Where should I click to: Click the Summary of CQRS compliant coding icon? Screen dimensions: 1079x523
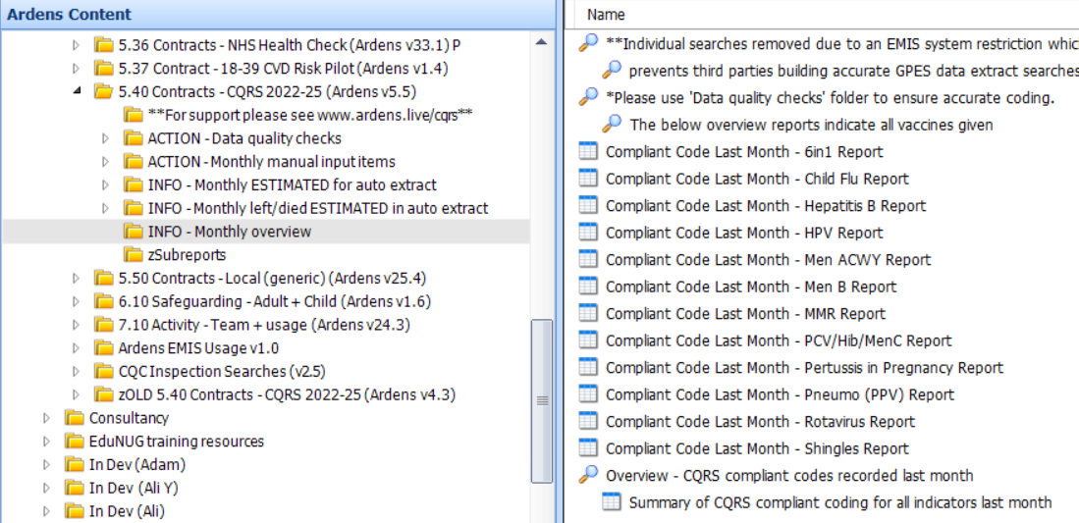pos(612,502)
